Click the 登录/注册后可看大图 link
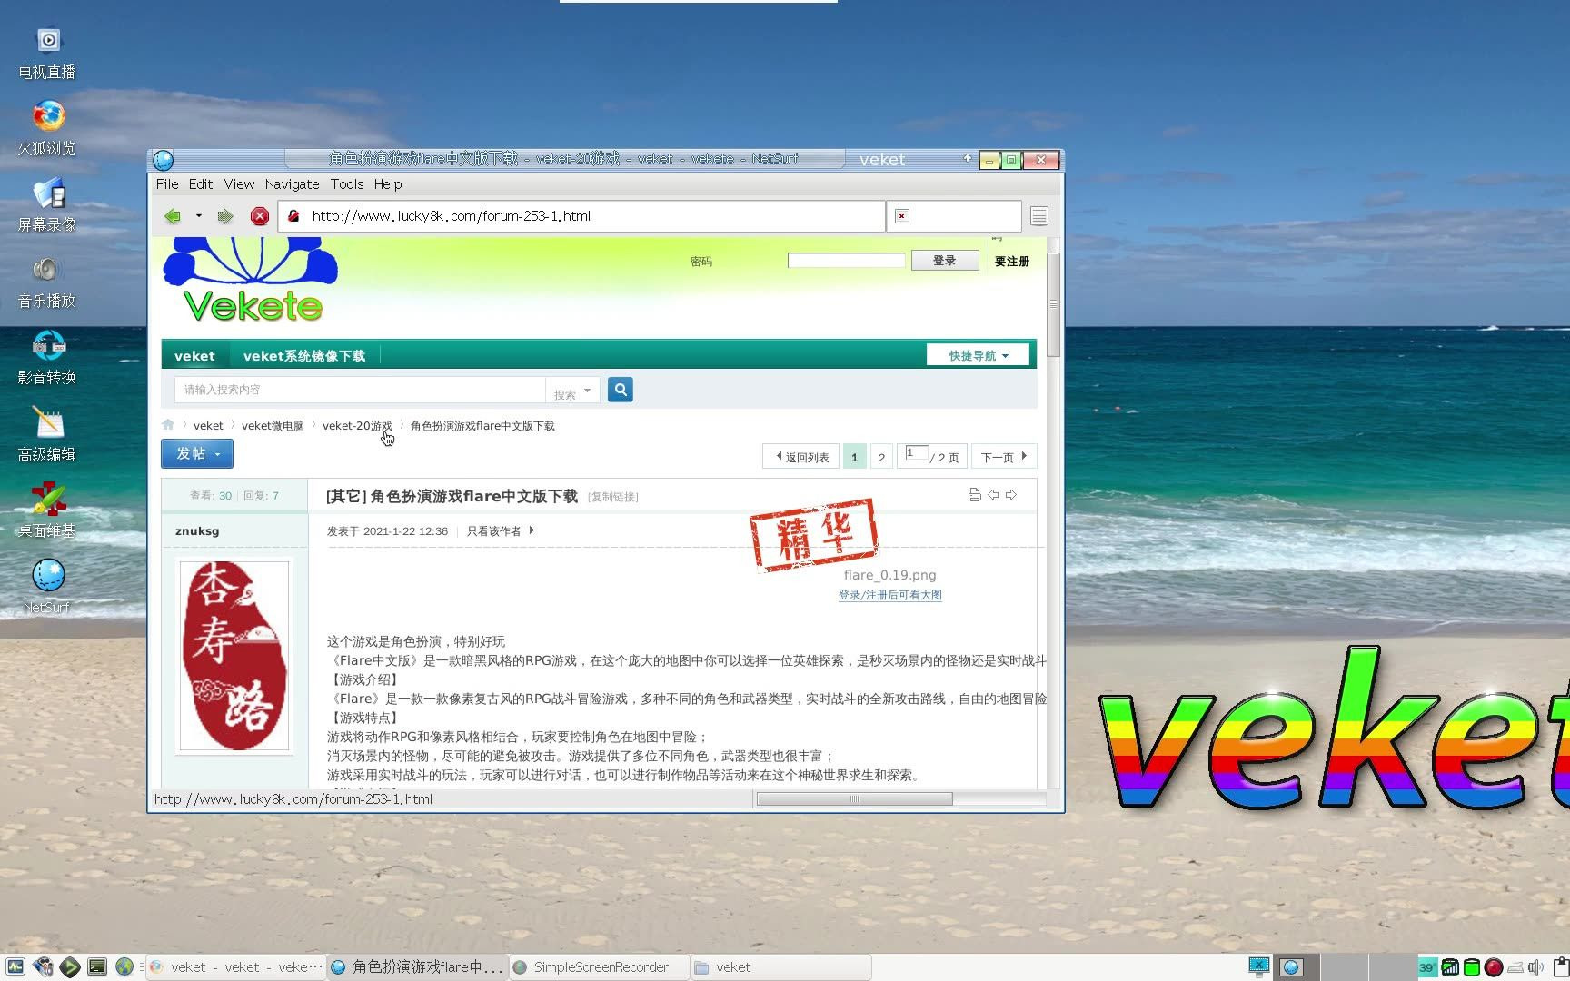This screenshot has height=981, width=1570. [889, 595]
